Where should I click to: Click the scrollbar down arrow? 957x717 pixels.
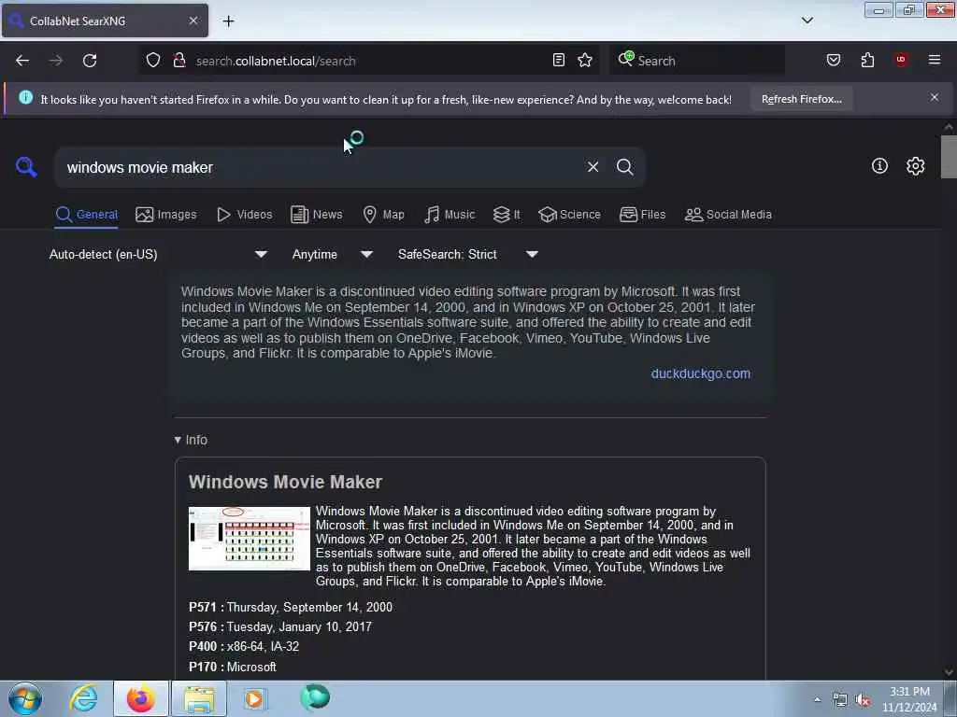[x=949, y=672]
